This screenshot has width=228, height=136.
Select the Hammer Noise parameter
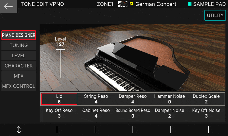click(170, 99)
